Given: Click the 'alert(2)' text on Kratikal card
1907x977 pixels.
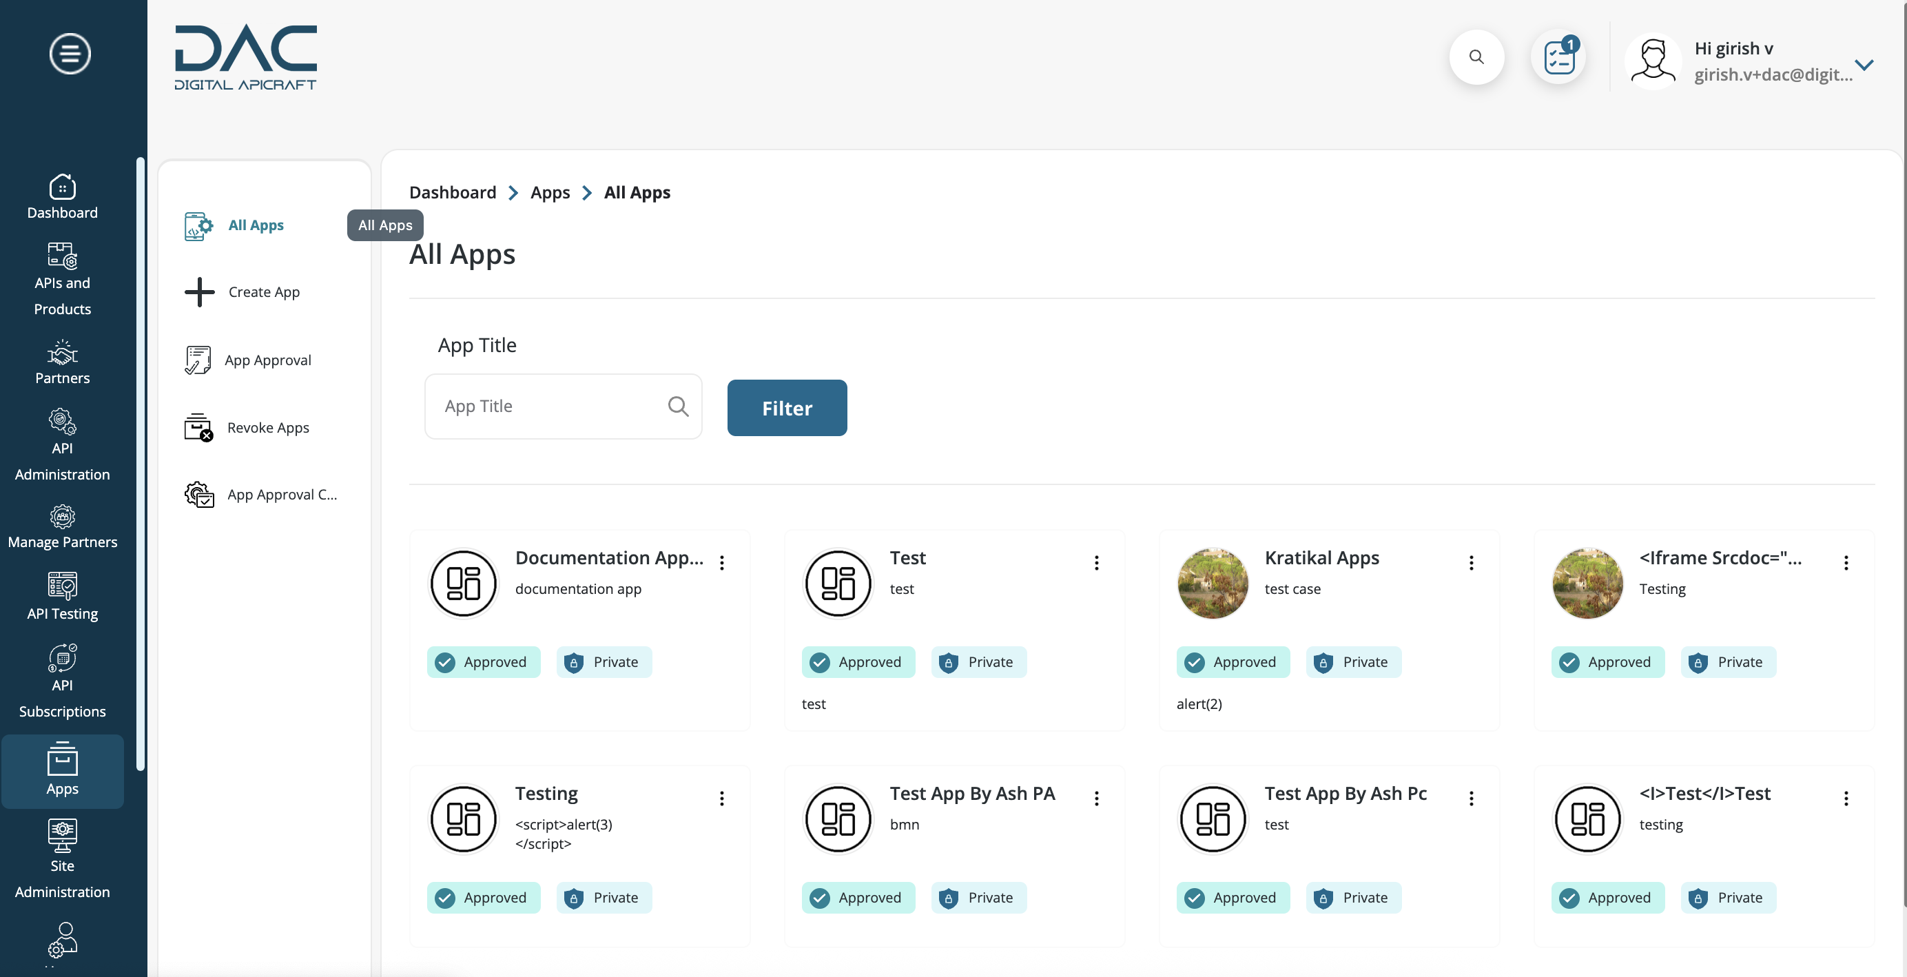Looking at the screenshot, I should coord(1199,703).
